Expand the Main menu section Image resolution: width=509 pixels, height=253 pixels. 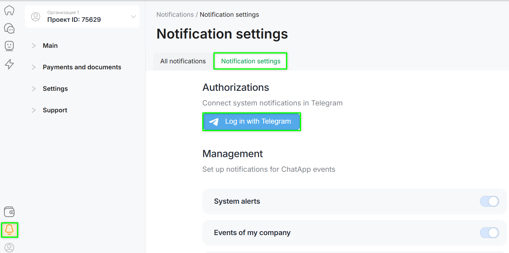34,46
